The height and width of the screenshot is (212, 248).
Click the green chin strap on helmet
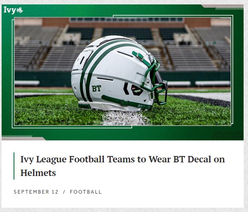[x=126, y=103]
